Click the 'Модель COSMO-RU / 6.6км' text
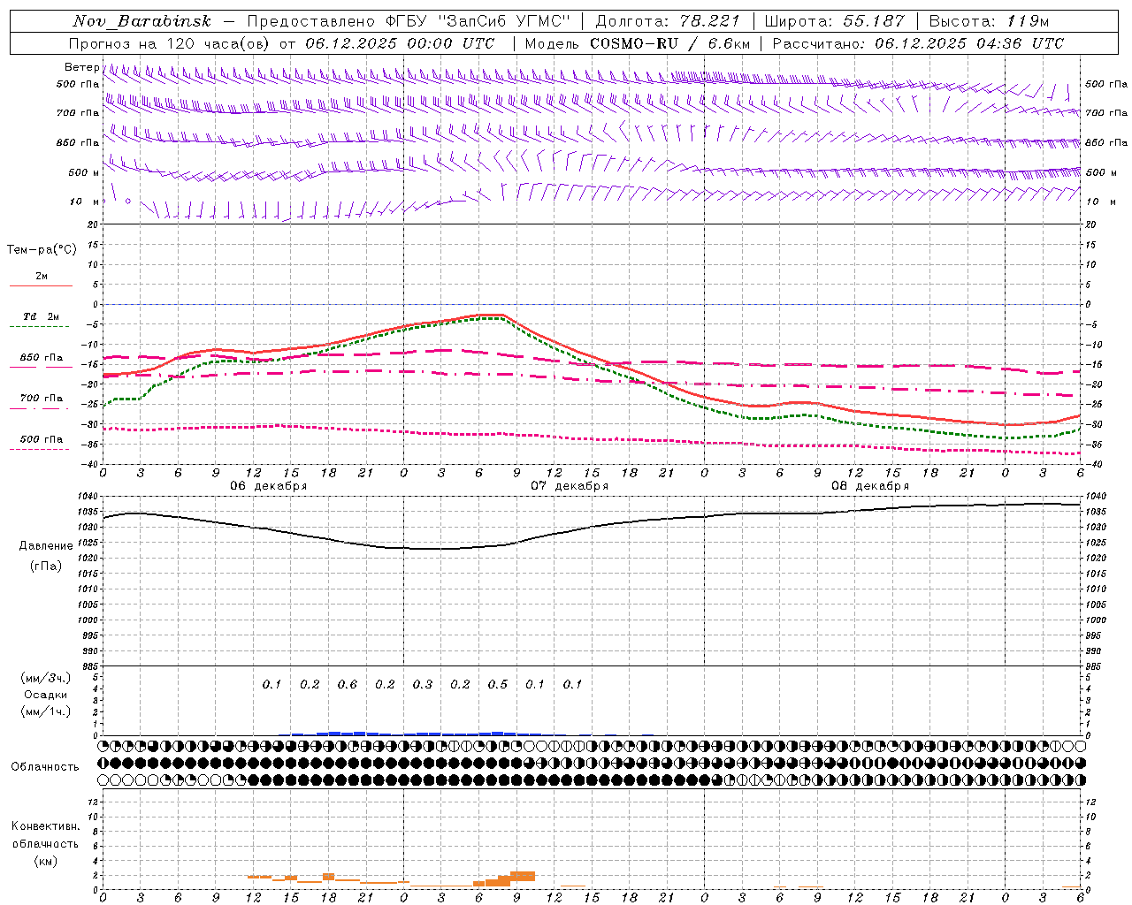The height and width of the screenshot is (905, 1132). tap(638, 43)
